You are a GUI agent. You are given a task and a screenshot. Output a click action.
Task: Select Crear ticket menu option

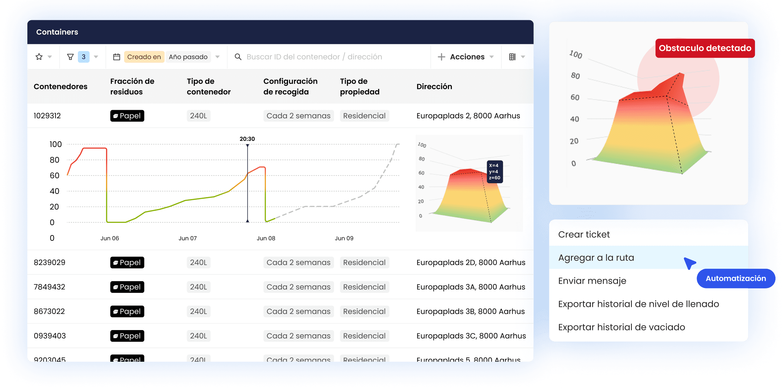(x=584, y=235)
